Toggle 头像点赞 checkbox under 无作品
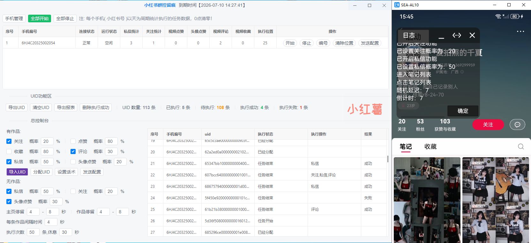 pos(9,202)
